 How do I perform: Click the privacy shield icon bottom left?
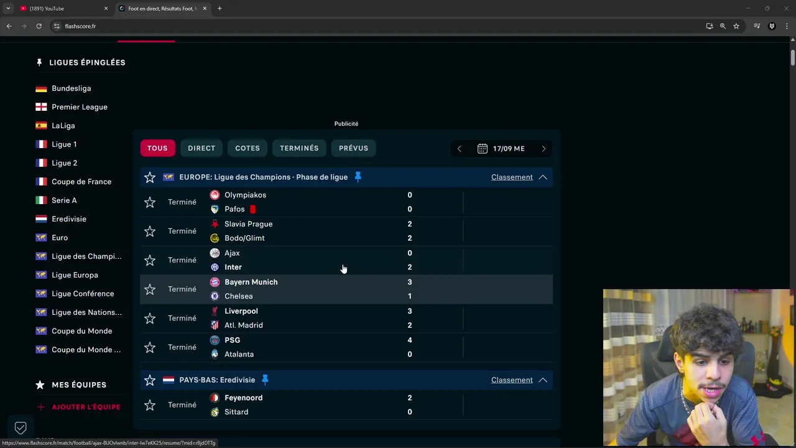[21, 428]
